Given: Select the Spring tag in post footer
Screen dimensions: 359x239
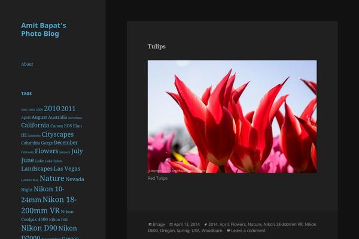Looking at the screenshot, I should [x=183, y=231].
